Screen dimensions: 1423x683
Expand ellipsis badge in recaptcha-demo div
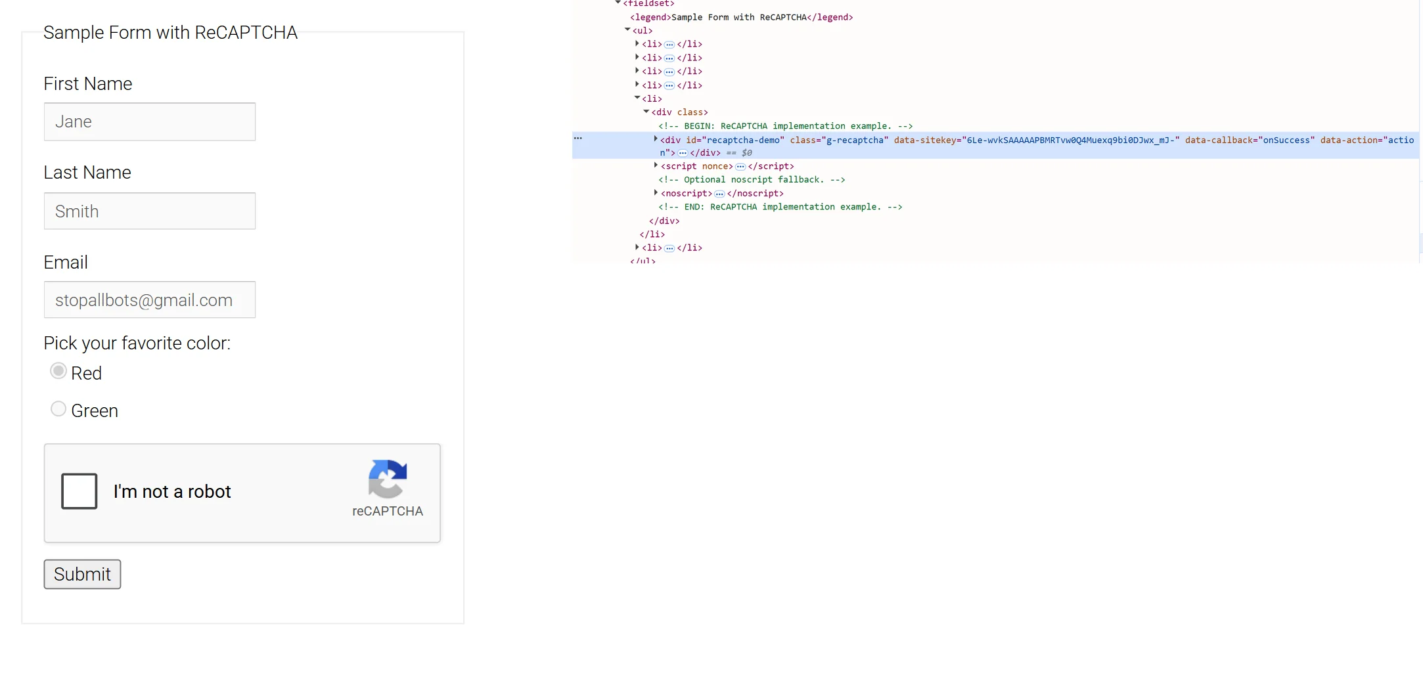click(x=683, y=153)
